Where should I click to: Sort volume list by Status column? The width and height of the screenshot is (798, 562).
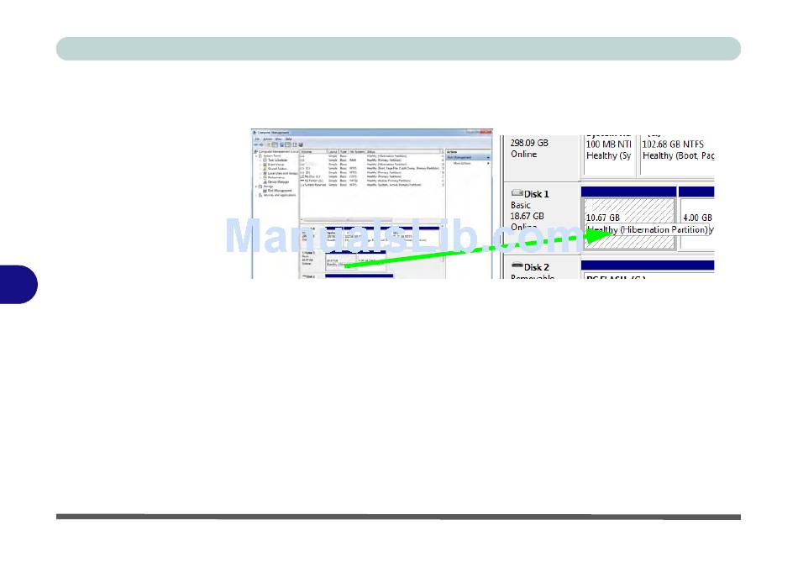(372, 151)
